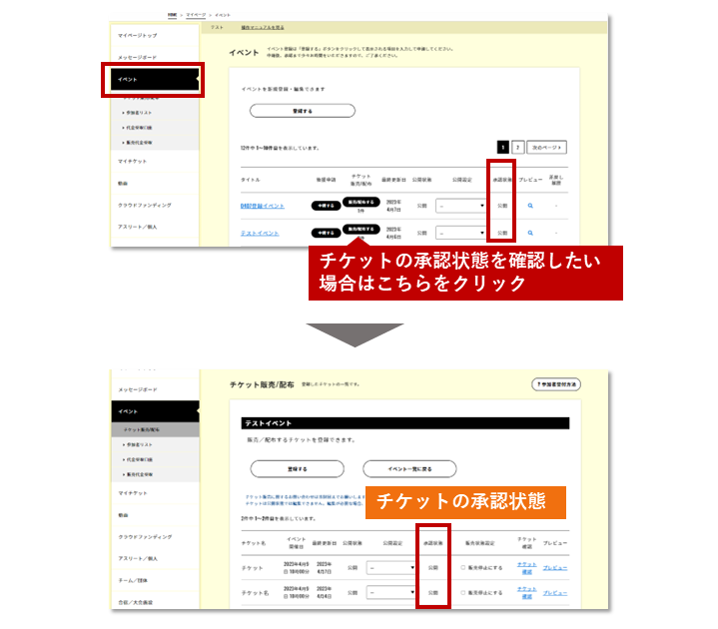Check 販売停止にする for the first ticket row
This screenshot has height=629, width=718.
click(x=463, y=566)
